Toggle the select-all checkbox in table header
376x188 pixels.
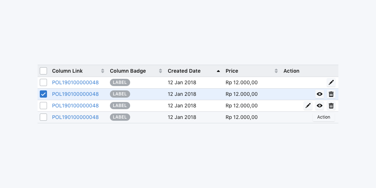point(43,71)
